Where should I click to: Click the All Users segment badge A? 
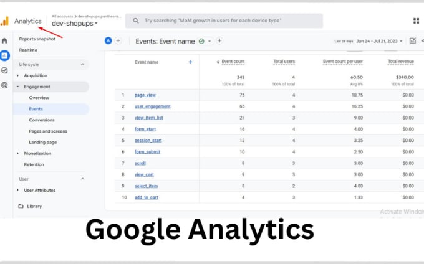tap(108, 40)
